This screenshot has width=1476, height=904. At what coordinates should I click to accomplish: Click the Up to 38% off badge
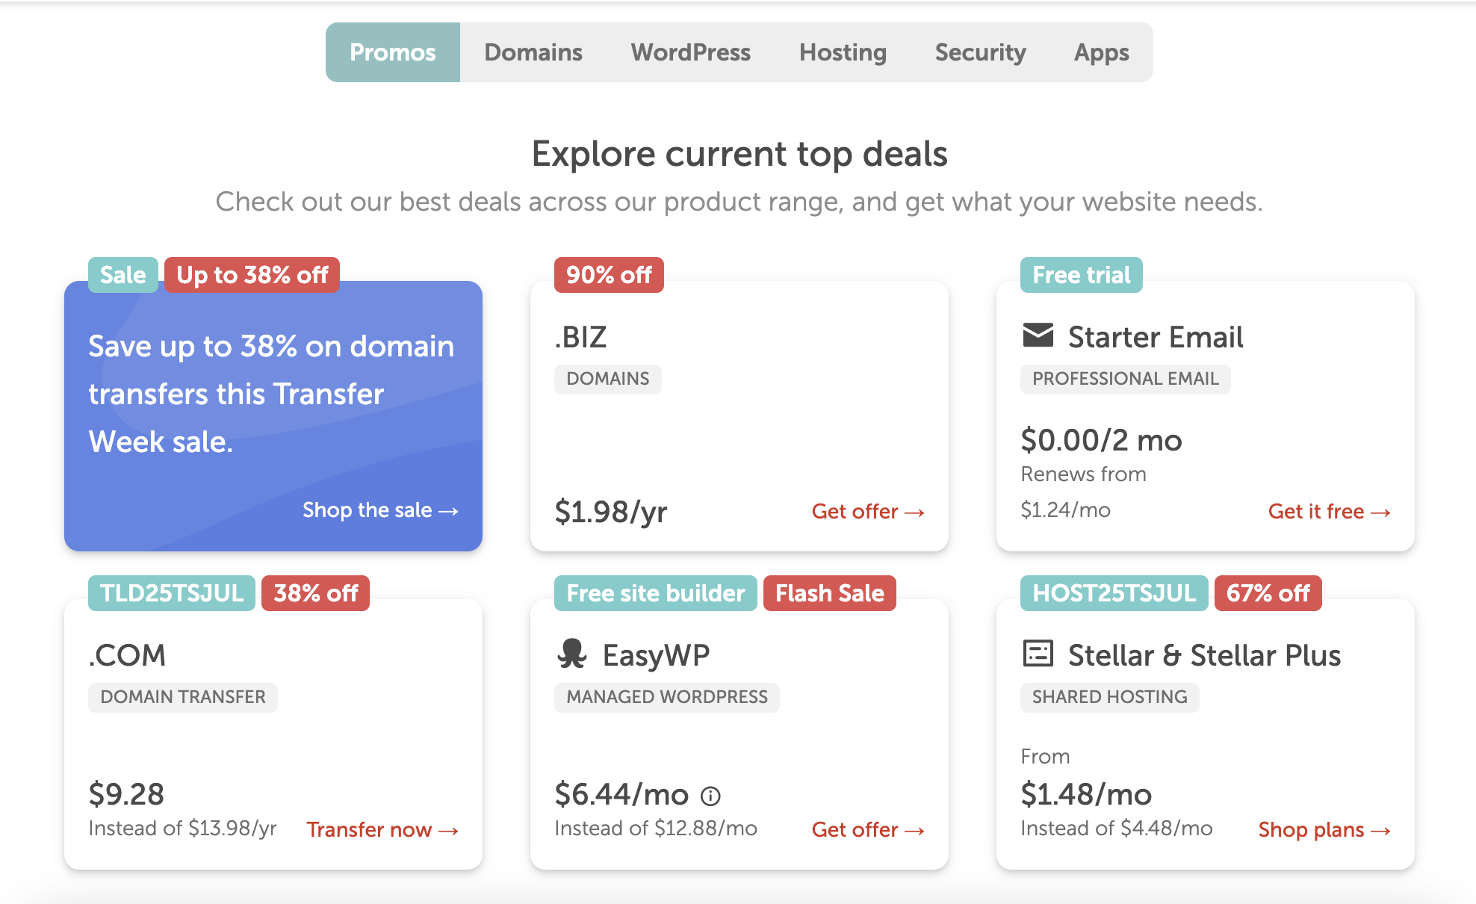(252, 275)
